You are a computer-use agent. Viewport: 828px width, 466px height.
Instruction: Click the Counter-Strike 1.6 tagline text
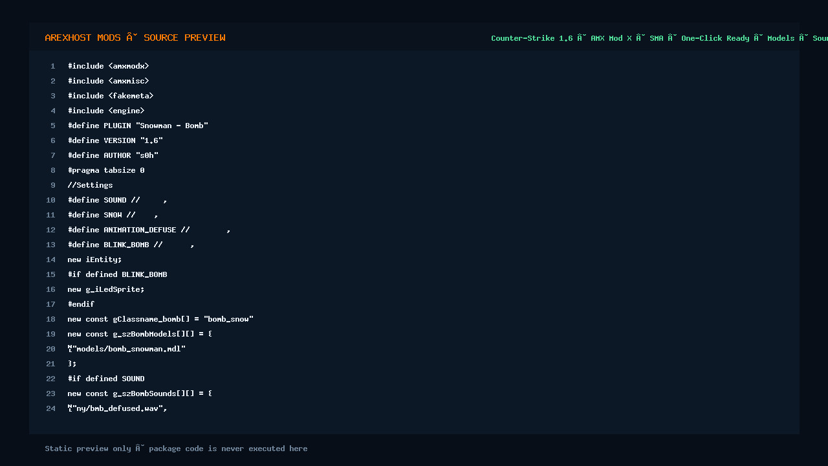(659, 38)
